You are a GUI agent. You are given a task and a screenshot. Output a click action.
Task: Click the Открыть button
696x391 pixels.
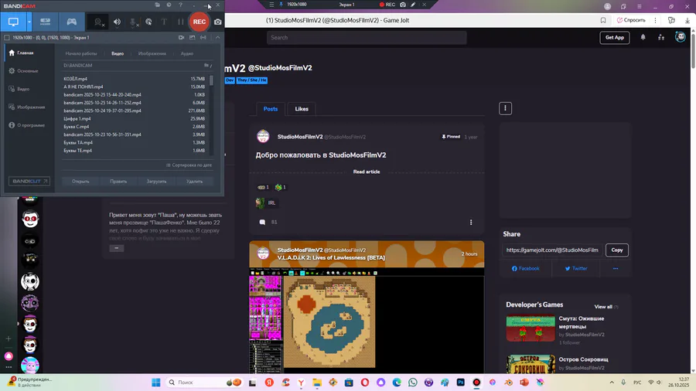point(80,182)
